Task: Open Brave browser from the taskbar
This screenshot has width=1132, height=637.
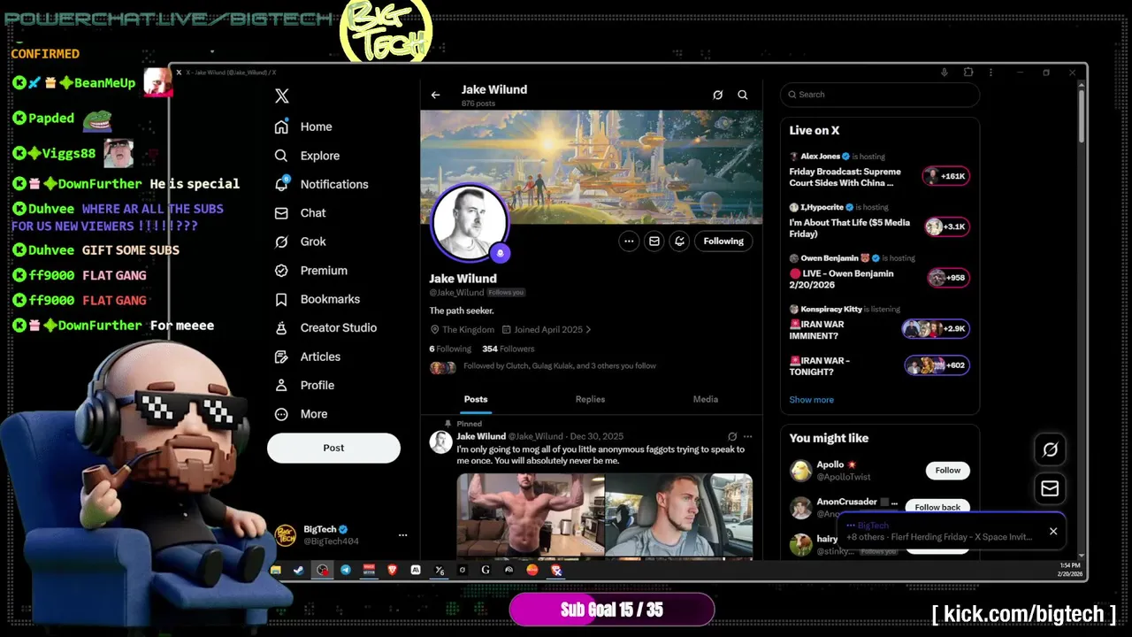Action: (392, 571)
